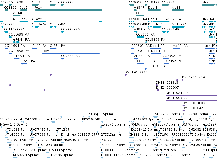The width and height of the screenshot is (217, 159).
Task: Select the Atg13-PA protein label
Action: click(x=180, y=46)
